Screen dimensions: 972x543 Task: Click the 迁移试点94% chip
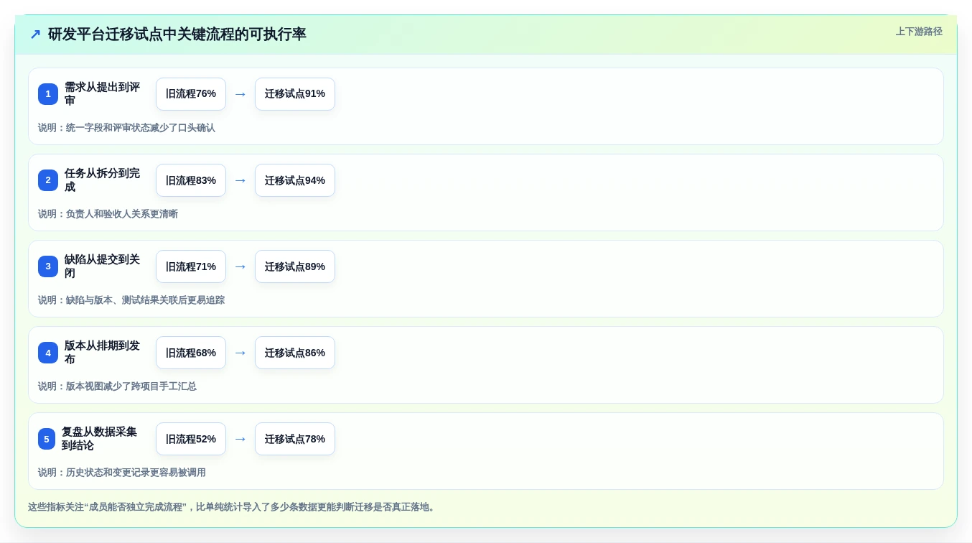[x=295, y=180]
